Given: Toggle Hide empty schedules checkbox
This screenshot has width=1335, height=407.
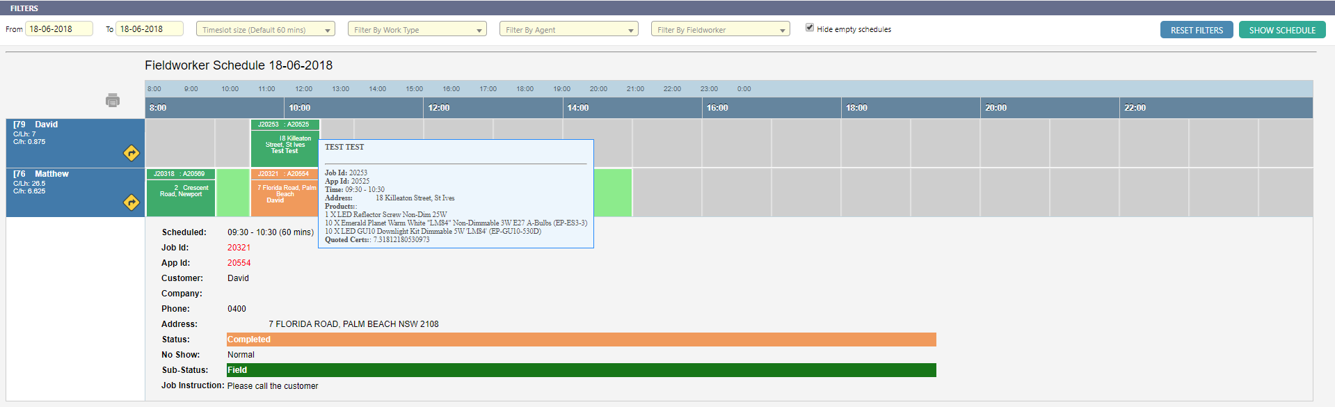Looking at the screenshot, I should point(810,28).
